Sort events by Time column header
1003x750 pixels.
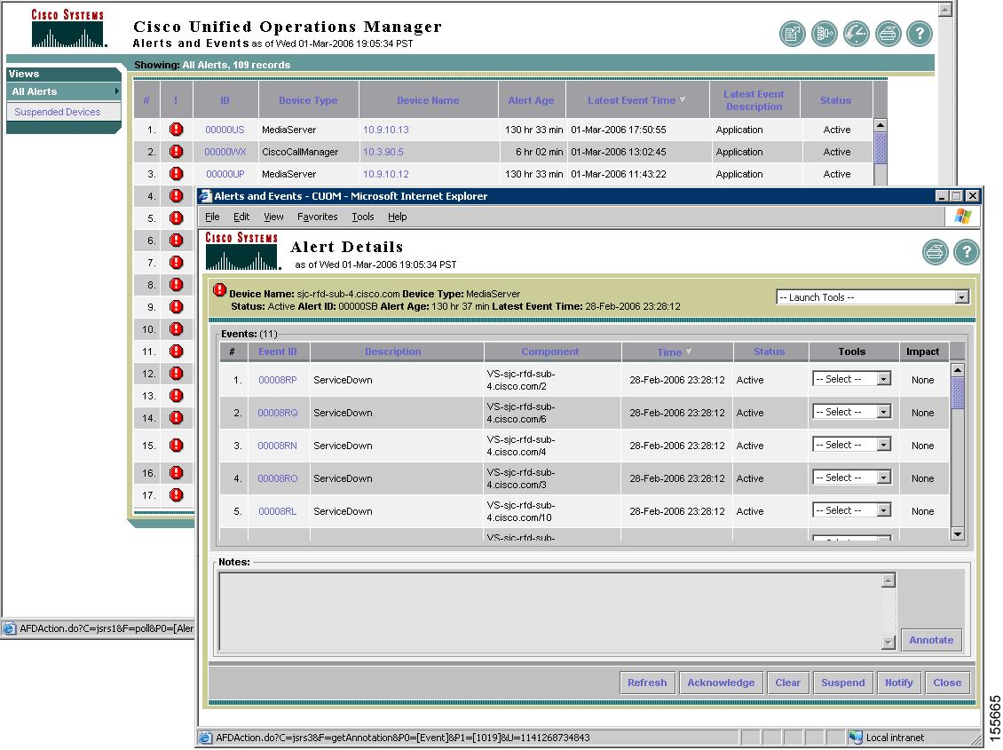[675, 351]
